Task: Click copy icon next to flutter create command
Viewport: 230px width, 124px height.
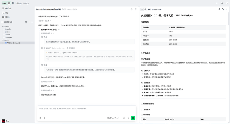Action: [67, 48]
